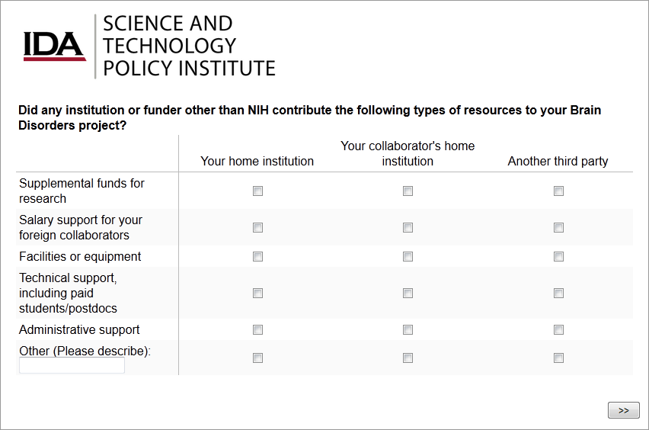Enable Technical support for Your home institution

coord(257,294)
